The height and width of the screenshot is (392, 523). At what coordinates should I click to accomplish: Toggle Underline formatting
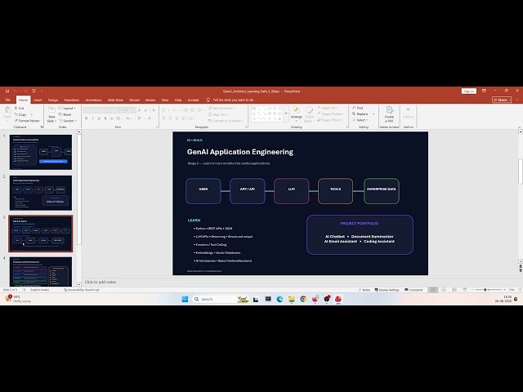tap(99, 118)
